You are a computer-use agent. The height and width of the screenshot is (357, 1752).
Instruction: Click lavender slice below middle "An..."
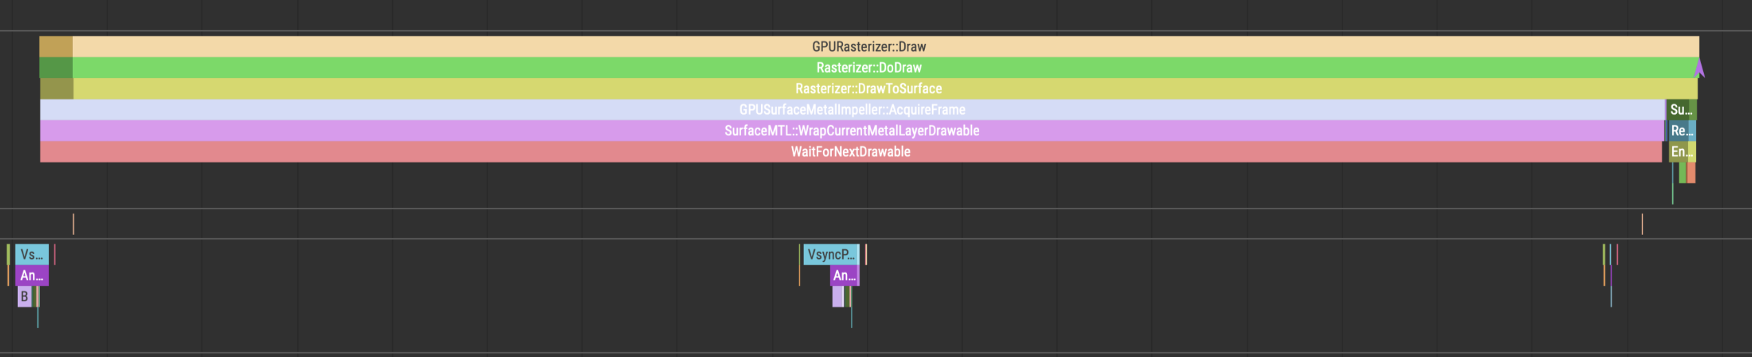pyautogui.click(x=837, y=297)
